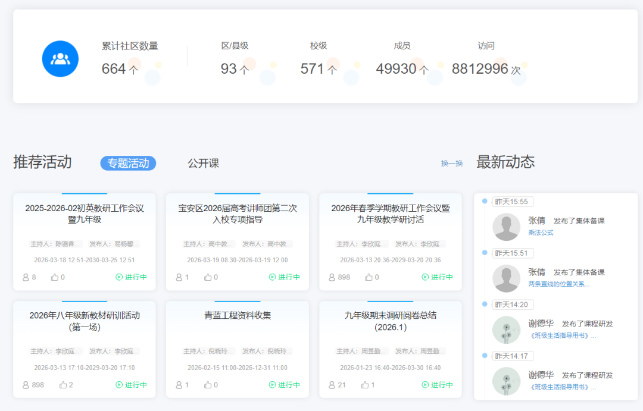Screen dimensions: 643x411
Task: Open 宝安区2026届高考讲师团第二次入校专项指导 activity title
Action: point(238,214)
